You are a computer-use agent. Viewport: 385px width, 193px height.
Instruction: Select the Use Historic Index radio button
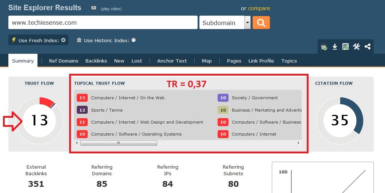tap(134, 40)
